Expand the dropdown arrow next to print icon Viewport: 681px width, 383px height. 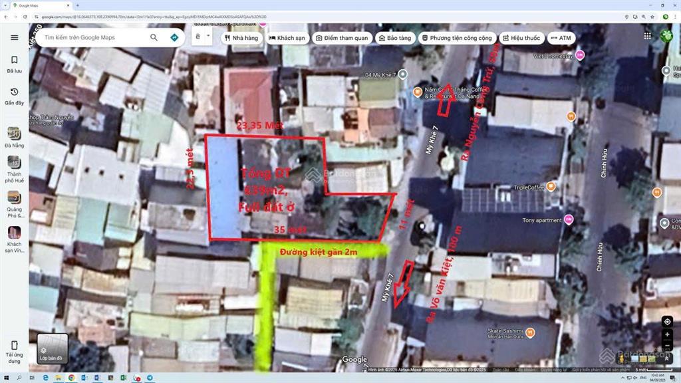point(208,36)
